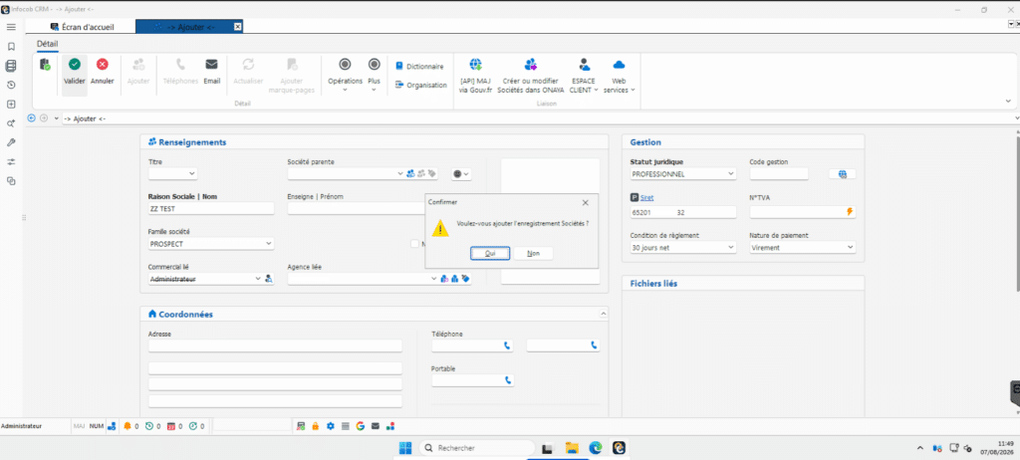Click the phone icon in first Téléphone field
This screenshot has height=460, width=1020.
tap(507, 345)
